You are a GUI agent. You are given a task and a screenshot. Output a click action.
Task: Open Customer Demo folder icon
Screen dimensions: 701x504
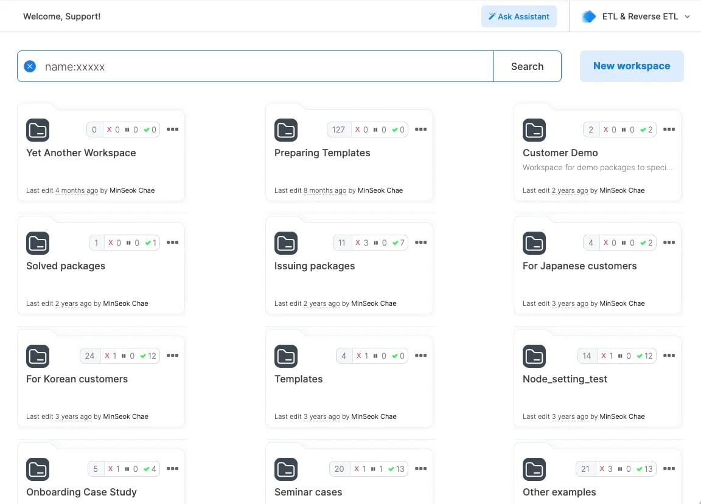pyautogui.click(x=534, y=130)
